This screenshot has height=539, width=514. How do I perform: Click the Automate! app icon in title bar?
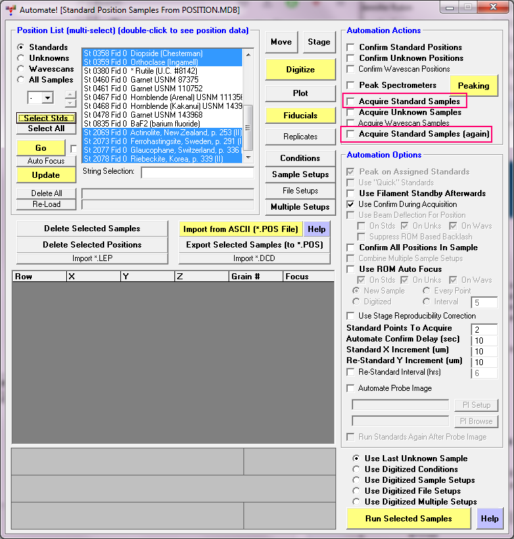(10, 10)
